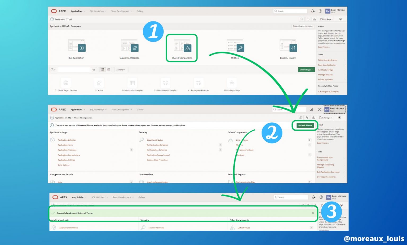This screenshot has width=407, height=245.
Task: Click the Delete this Application task link
Action: coord(328,60)
